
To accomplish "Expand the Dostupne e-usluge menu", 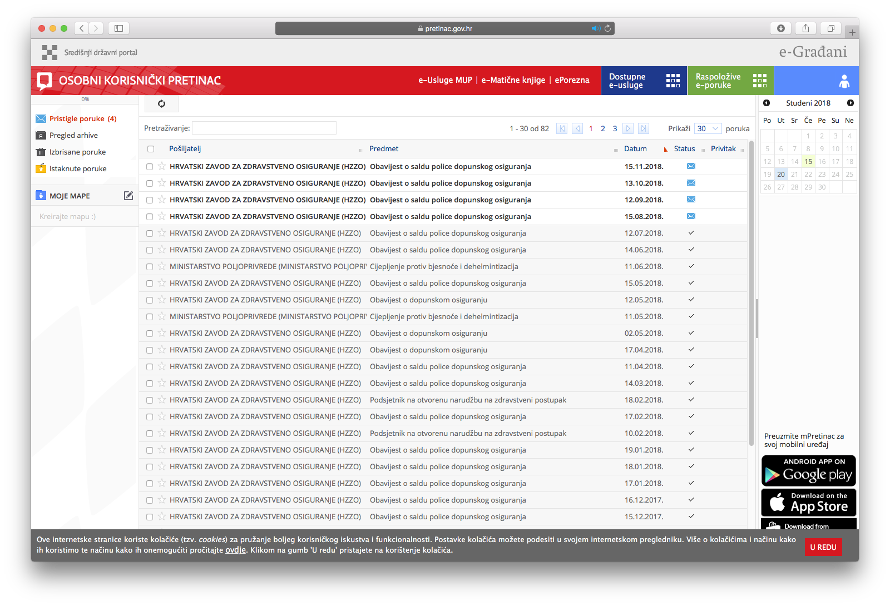I will point(644,81).
